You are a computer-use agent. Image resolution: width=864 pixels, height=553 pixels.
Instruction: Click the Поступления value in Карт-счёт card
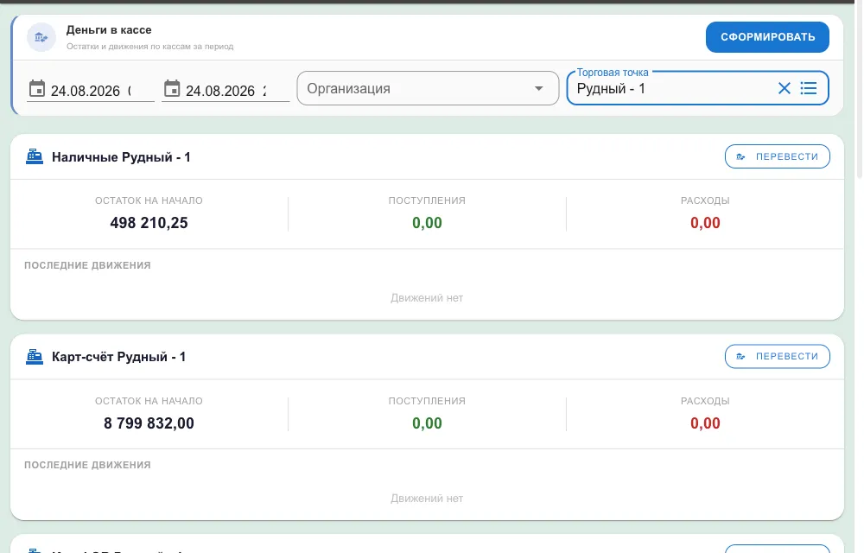click(427, 423)
